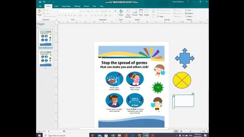Insert a Table from the ribbon
Screen dimensions: 244x137
pyautogui.click(x=141, y=13)
